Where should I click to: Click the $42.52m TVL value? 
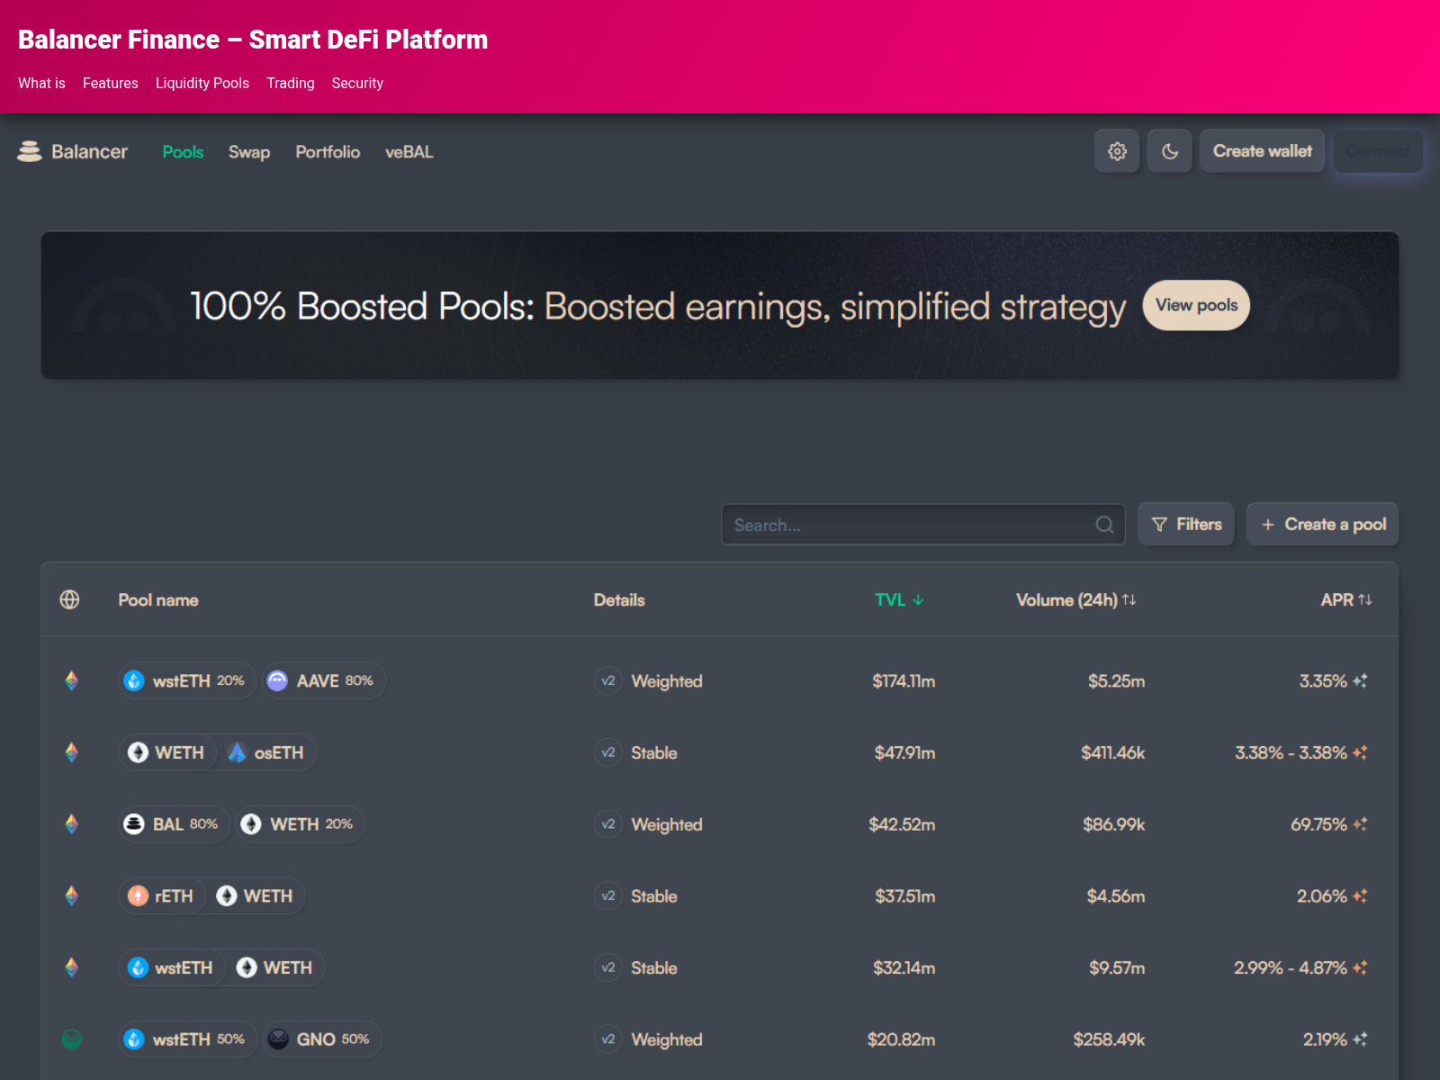point(902,824)
